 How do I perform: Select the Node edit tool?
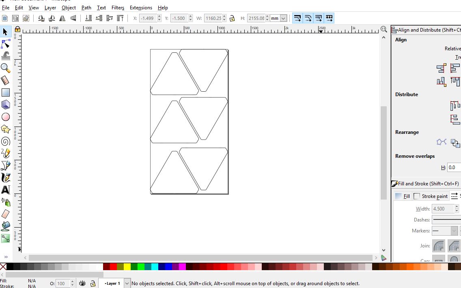(x=6, y=44)
